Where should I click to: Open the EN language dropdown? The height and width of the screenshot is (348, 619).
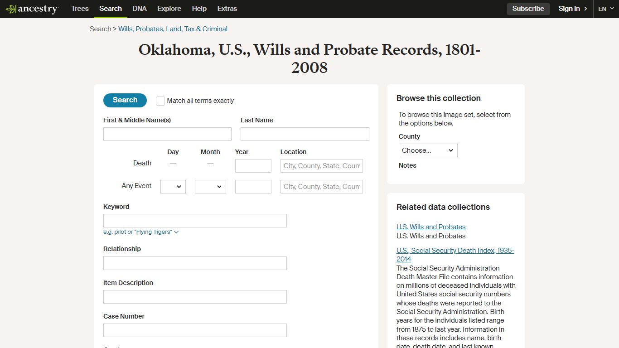coord(606,9)
